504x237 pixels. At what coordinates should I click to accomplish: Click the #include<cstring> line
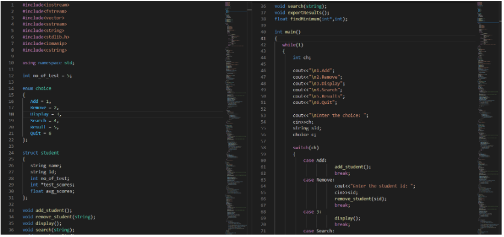[45, 50]
